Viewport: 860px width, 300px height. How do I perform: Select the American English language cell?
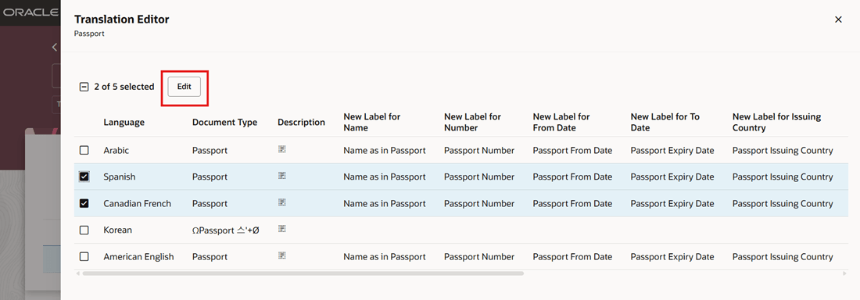point(138,257)
